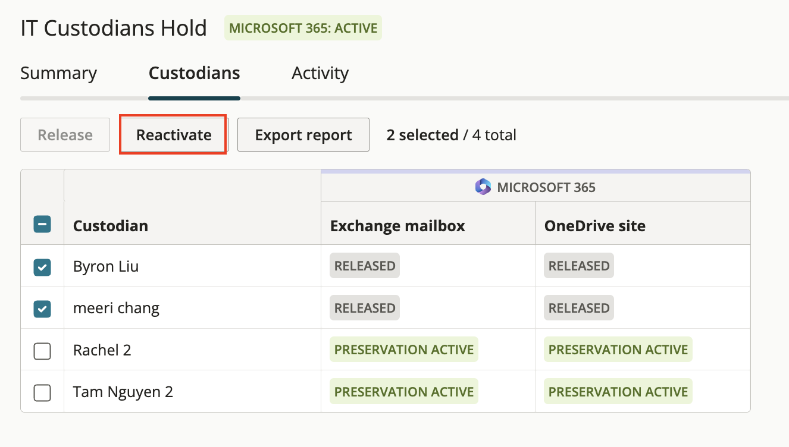Select the Custodians tab
Screen dimensions: 789x447
(x=195, y=73)
